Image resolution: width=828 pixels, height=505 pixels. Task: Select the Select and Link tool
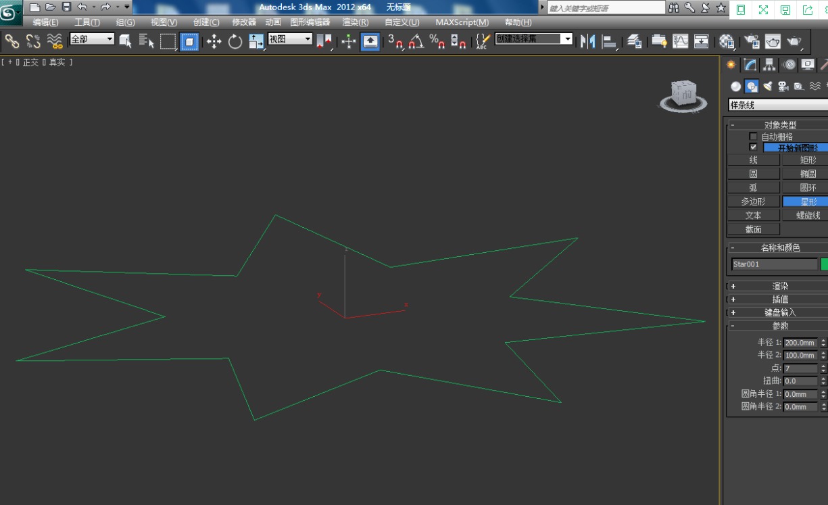12,41
